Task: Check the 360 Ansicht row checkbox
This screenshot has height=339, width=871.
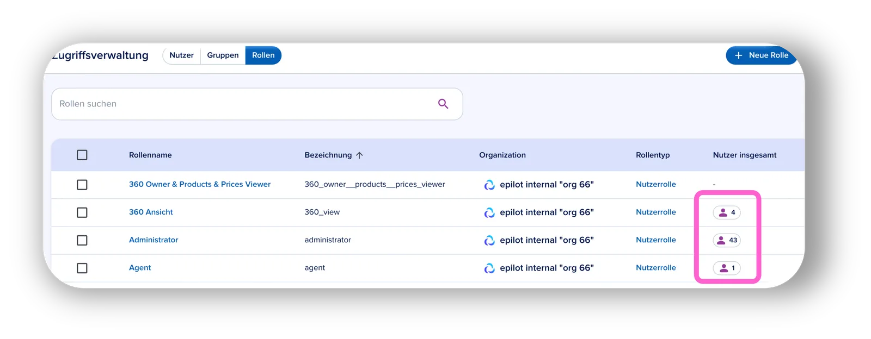Action: 82,212
